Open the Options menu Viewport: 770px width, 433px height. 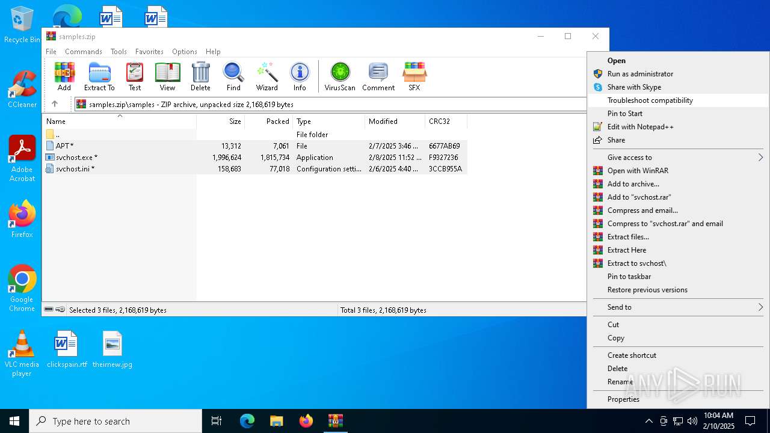[185, 52]
